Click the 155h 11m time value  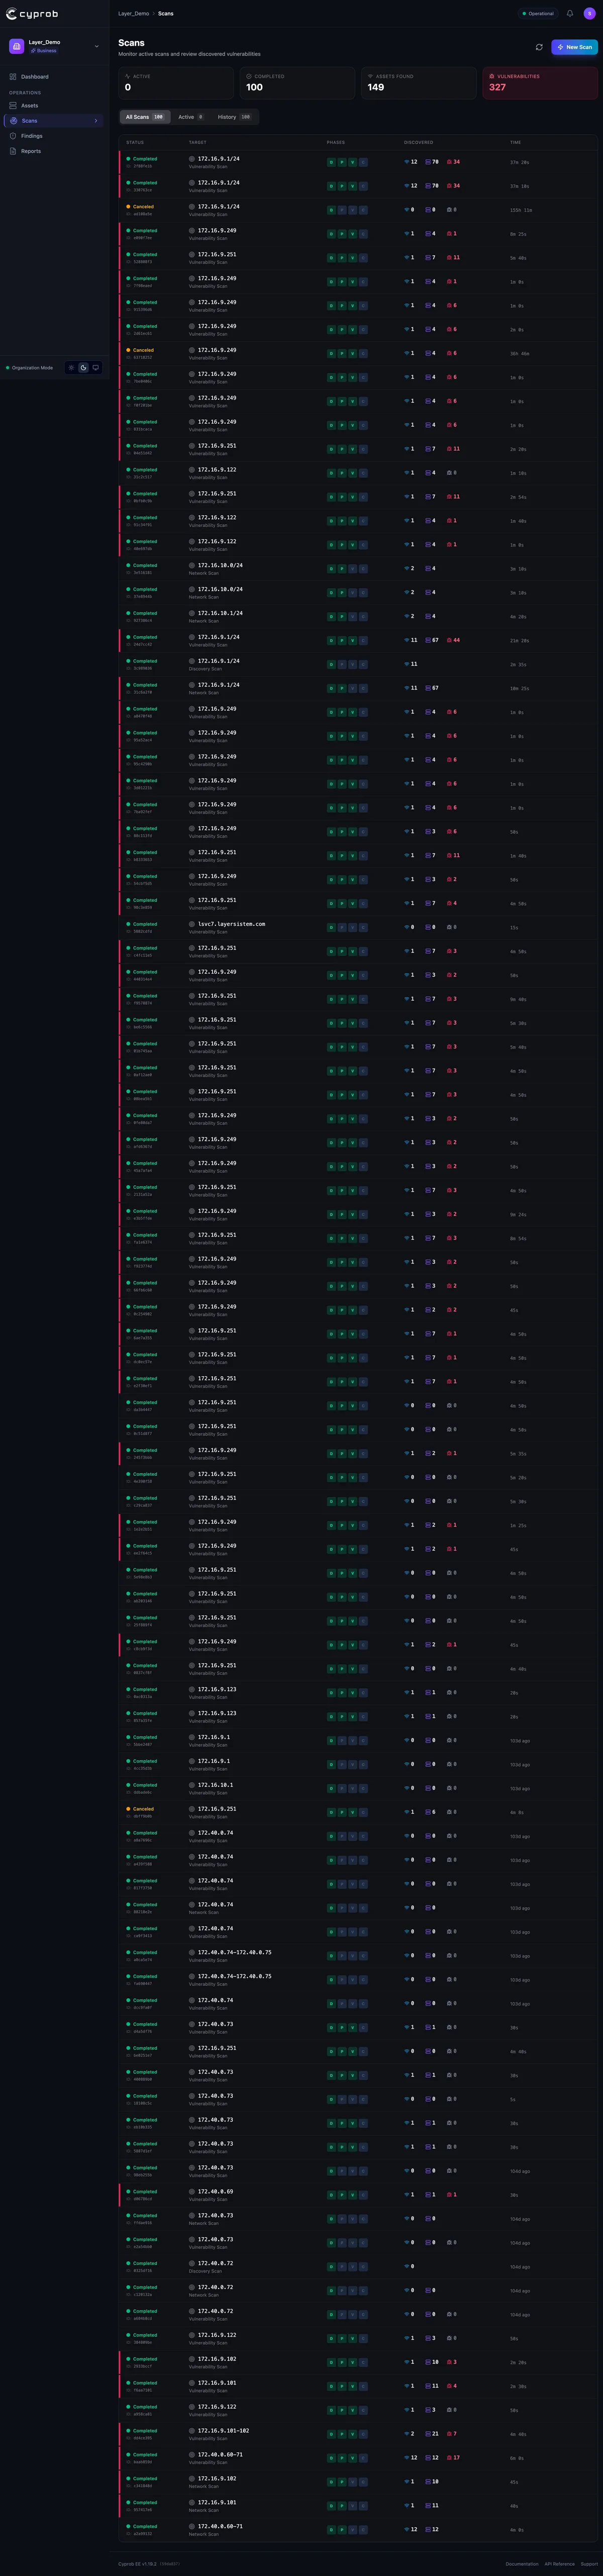(x=521, y=210)
